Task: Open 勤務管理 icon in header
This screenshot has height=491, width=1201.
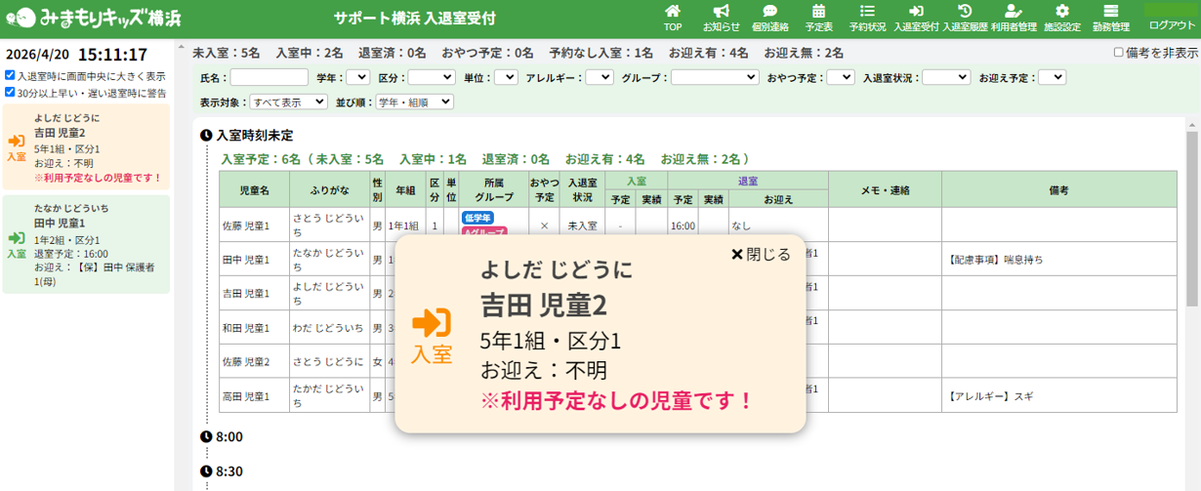Action: pos(1111,18)
